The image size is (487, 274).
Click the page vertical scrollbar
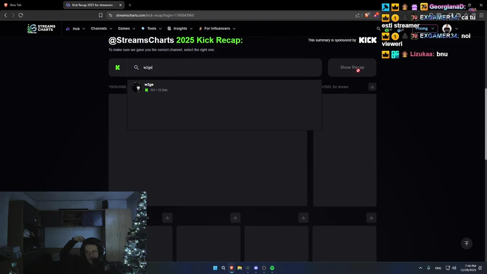pyautogui.click(x=485, y=124)
